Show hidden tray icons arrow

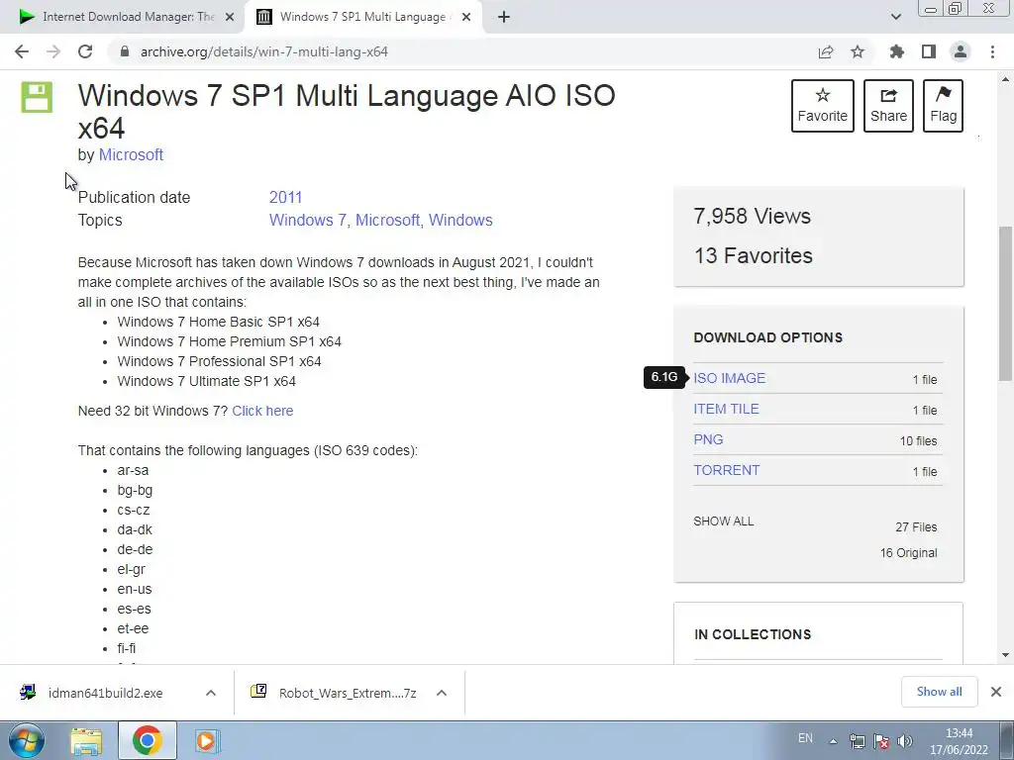coord(834,741)
